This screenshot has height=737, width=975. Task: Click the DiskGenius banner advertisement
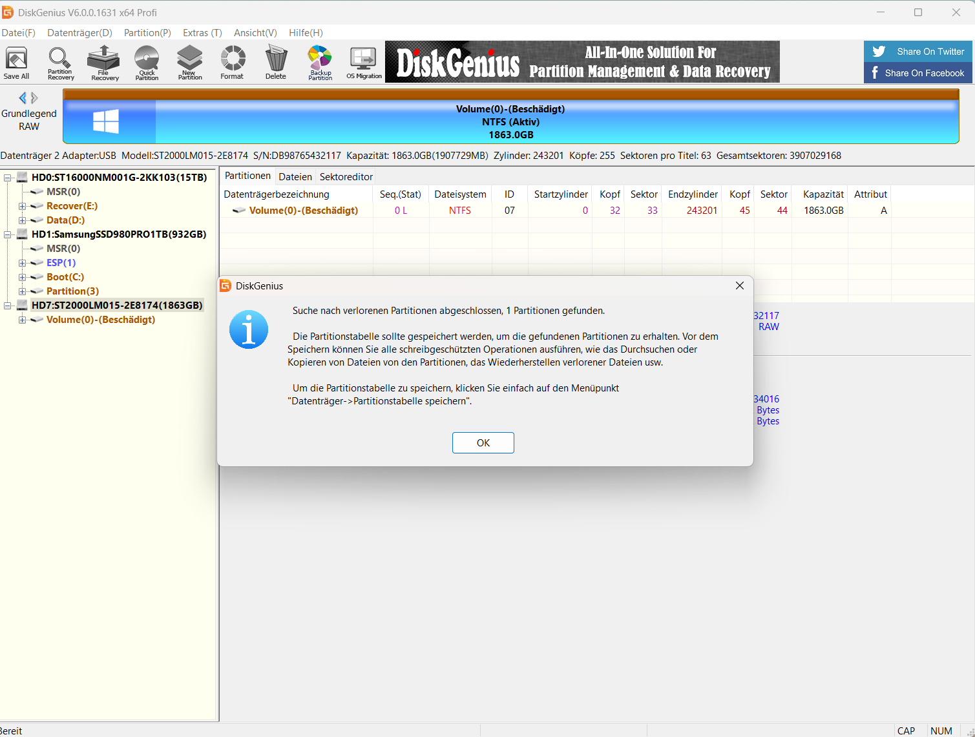point(582,62)
